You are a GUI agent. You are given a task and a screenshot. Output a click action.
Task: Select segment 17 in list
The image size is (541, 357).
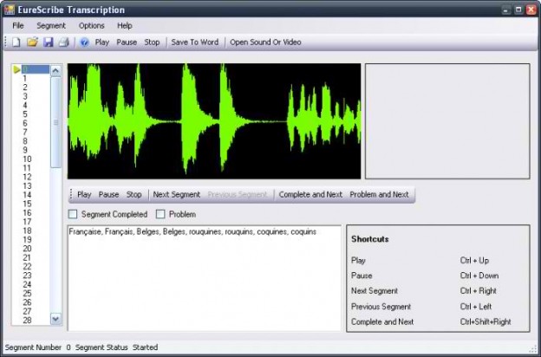coord(27,222)
